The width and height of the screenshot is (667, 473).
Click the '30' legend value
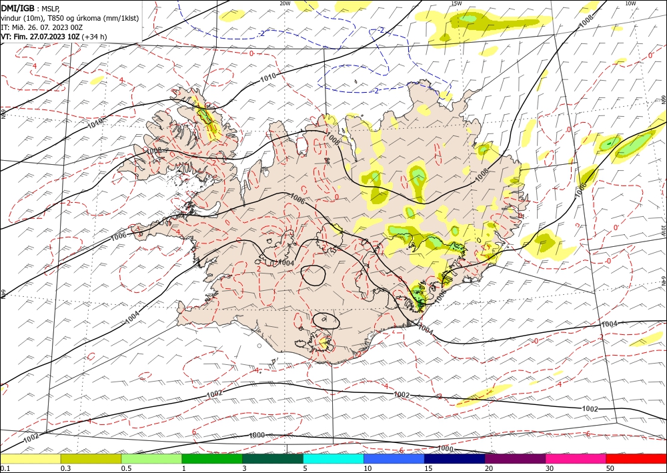coord(550,468)
